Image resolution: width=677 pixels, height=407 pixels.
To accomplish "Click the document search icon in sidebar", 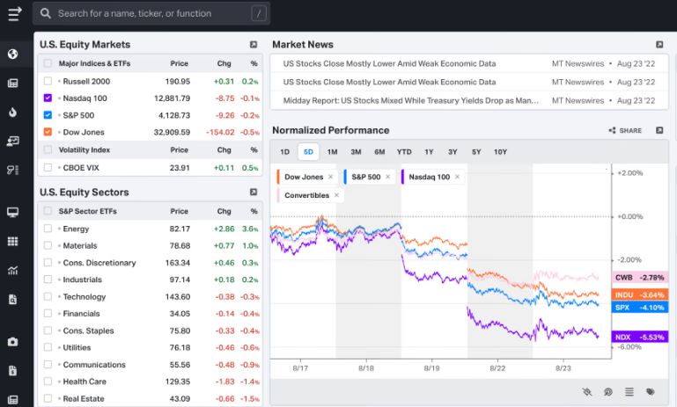I will point(13,299).
